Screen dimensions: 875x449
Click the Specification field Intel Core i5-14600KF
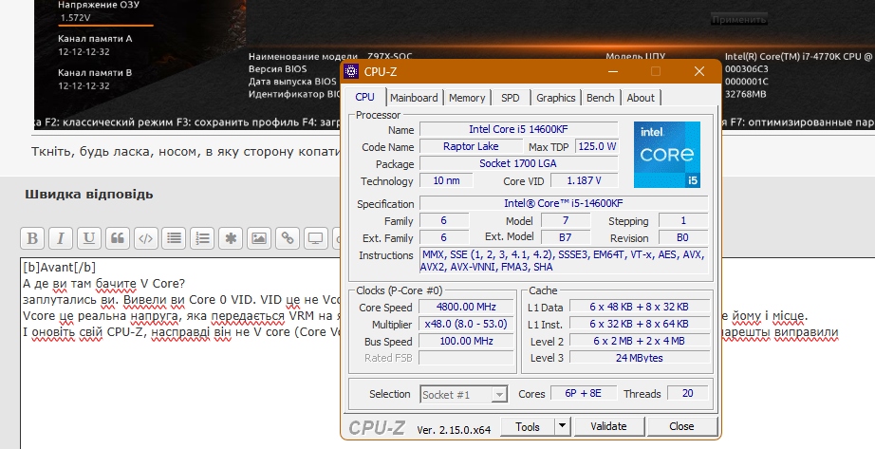564,203
